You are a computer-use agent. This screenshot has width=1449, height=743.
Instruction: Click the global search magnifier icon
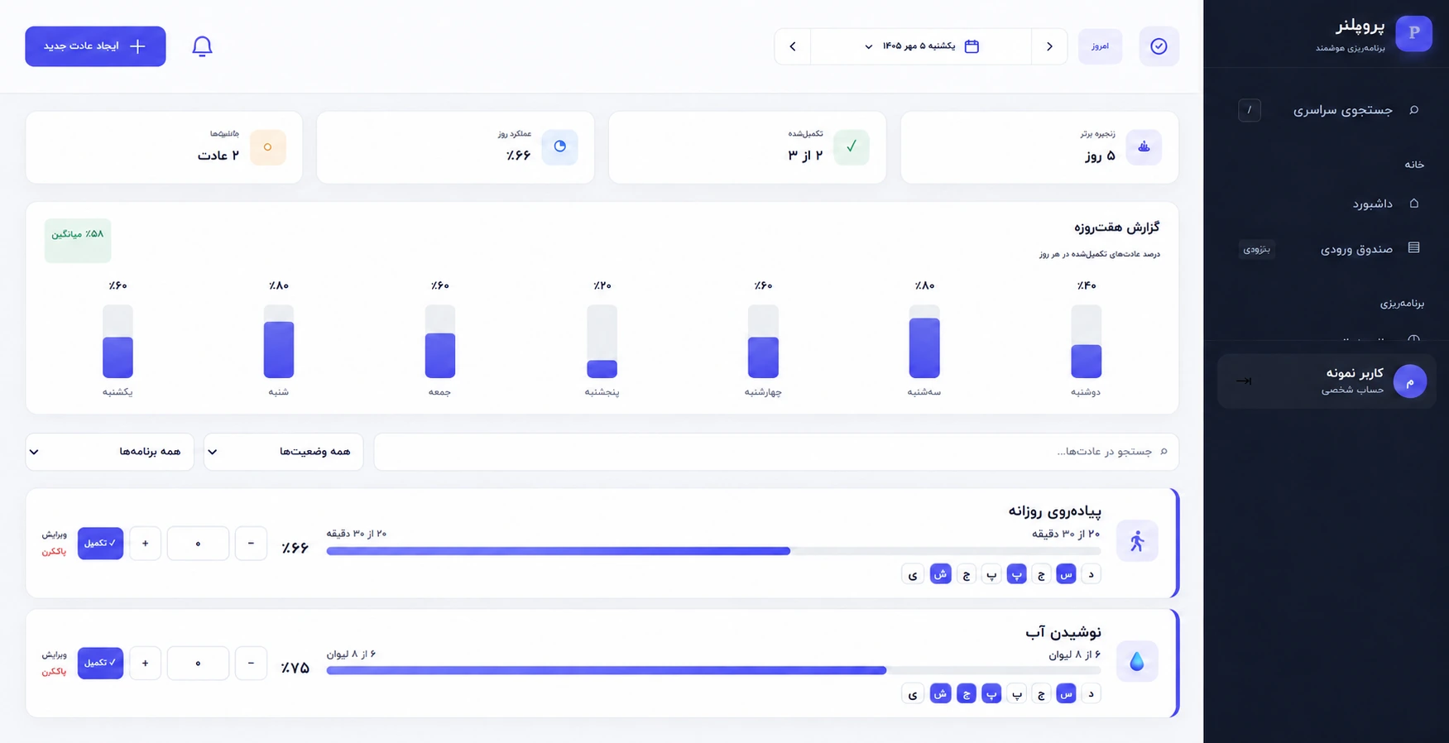pos(1414,110)
